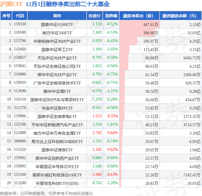This screenshot has height=196, width=202.
Task: Click the net sell value 447.61万
Action: click(x=151, y=24)
